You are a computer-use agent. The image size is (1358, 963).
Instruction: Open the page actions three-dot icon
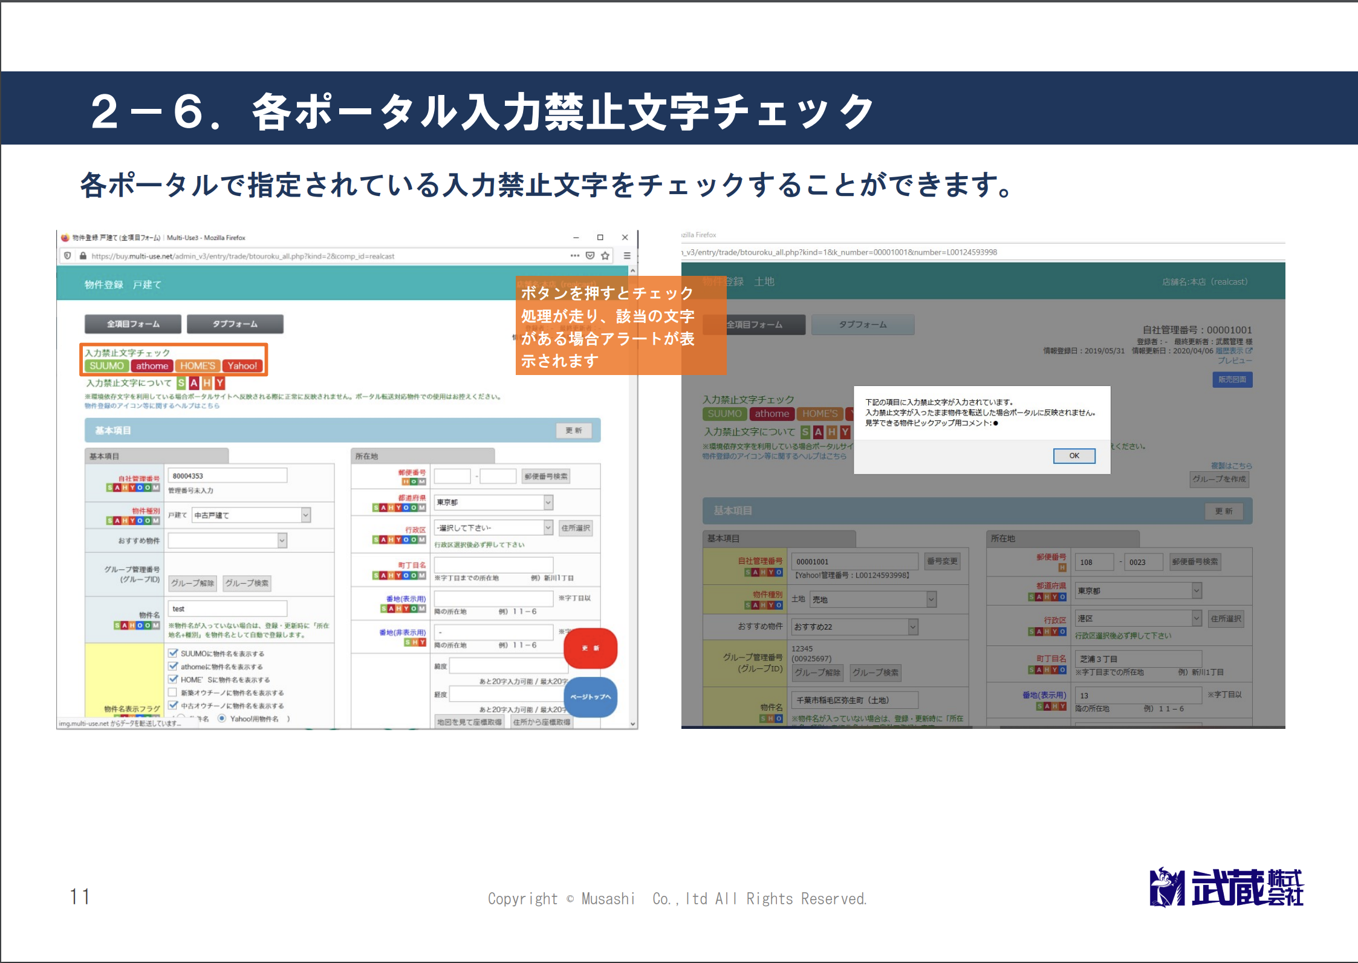[x=574, y=256]
